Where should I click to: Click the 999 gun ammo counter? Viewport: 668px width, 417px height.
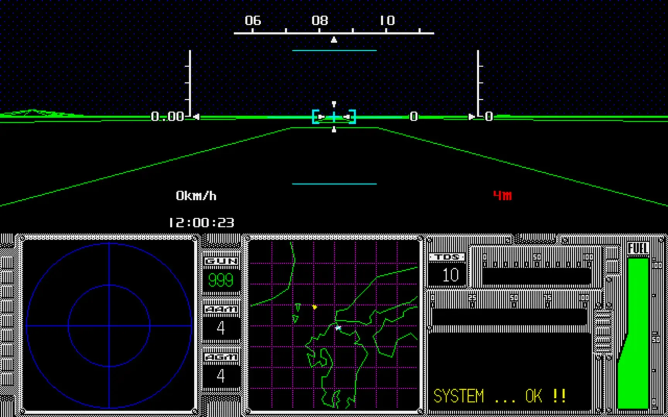click(221, 280)
